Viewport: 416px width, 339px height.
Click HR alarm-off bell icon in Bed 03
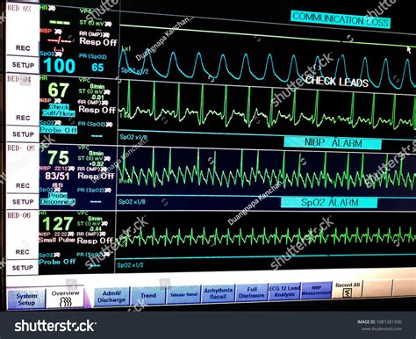[x=52, y=9]
